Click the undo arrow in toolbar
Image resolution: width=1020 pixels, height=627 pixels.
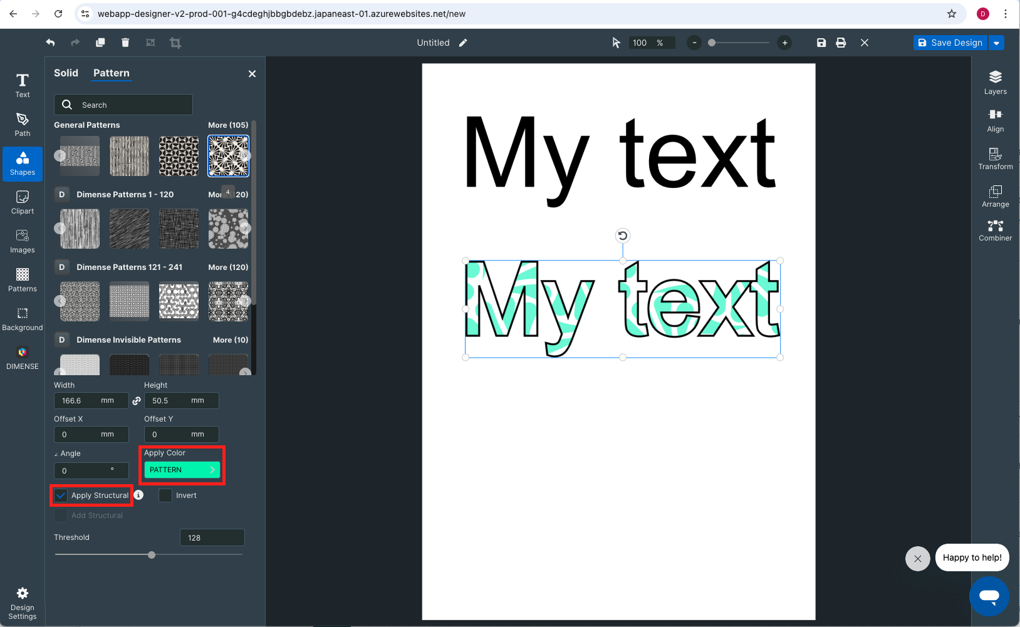(50, 43)
